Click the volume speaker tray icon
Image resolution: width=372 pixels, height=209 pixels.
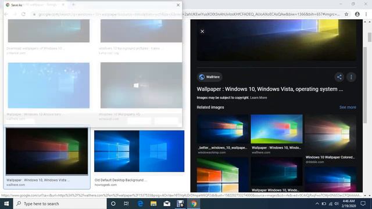coord(337,204)
